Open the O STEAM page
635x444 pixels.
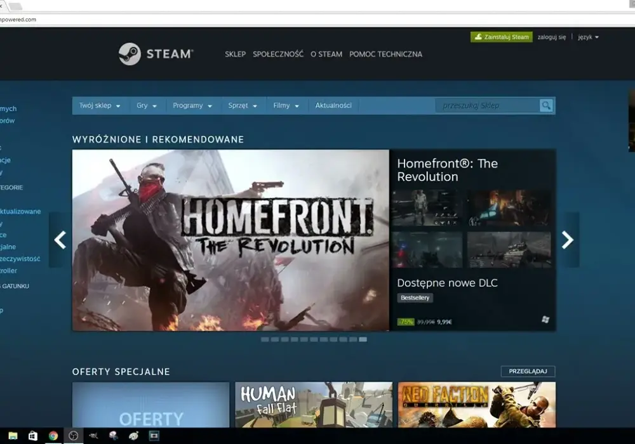click(x=326, y=54)
